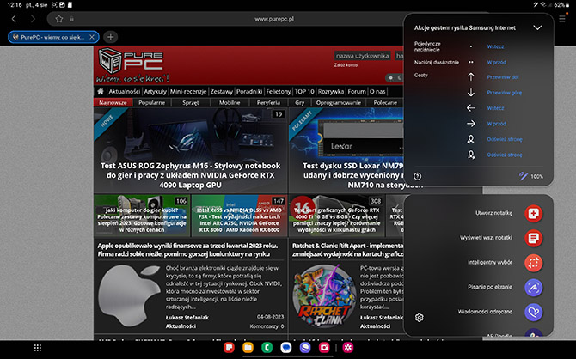Viewport: 576px width, 359px height.
Task: Open help icon in gesture panel
Action: [417, 176]
